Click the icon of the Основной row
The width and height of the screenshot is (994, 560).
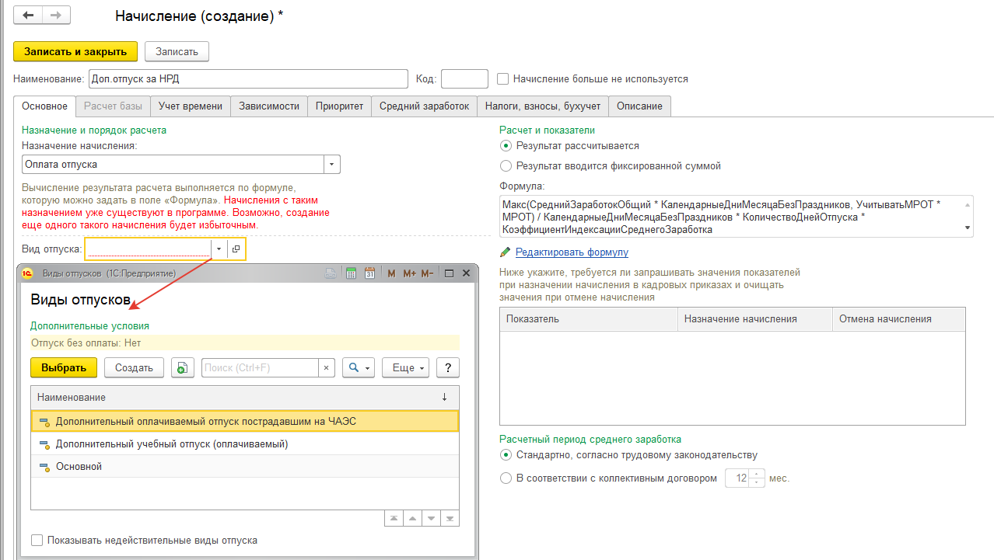44,467
